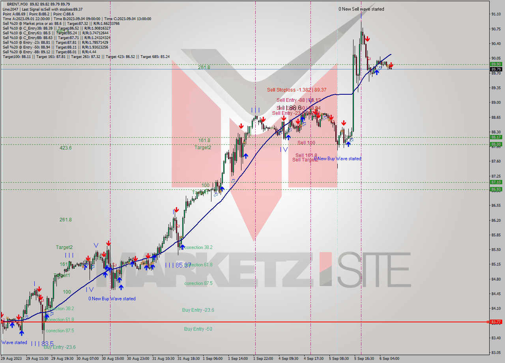Click the 86.20 price axis value
This screenshot has width=505, height=363.
point(496,221)
